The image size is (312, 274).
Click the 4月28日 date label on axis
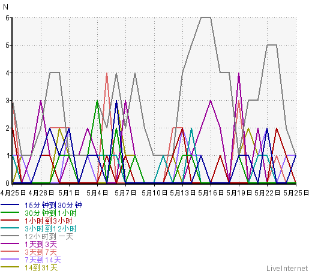coord(41,193)
